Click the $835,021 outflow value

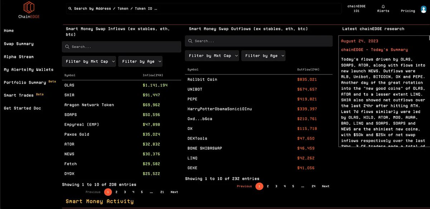(307, 79)
